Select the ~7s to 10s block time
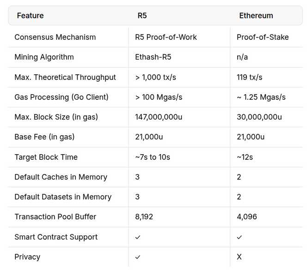 point(153,157)
